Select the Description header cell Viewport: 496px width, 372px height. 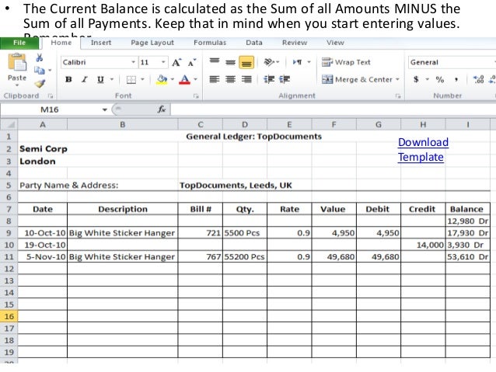[123, 209]
